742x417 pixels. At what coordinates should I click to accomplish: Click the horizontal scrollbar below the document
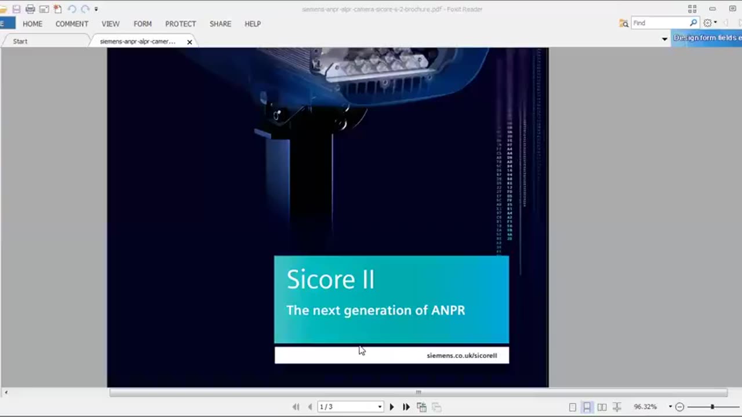coord(418,392)
